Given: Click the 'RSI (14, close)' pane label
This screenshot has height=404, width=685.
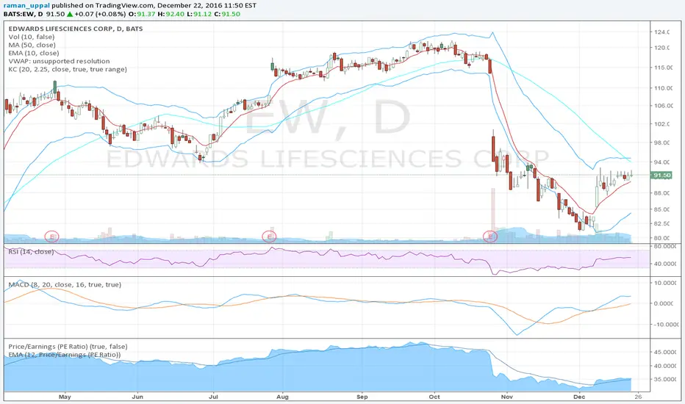Looking at the screenshot, I should tap(31, 252).
